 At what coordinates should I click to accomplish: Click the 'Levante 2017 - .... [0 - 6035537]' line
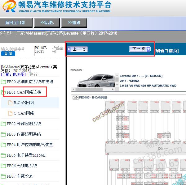pyautogui.click(x=141, y=76)
